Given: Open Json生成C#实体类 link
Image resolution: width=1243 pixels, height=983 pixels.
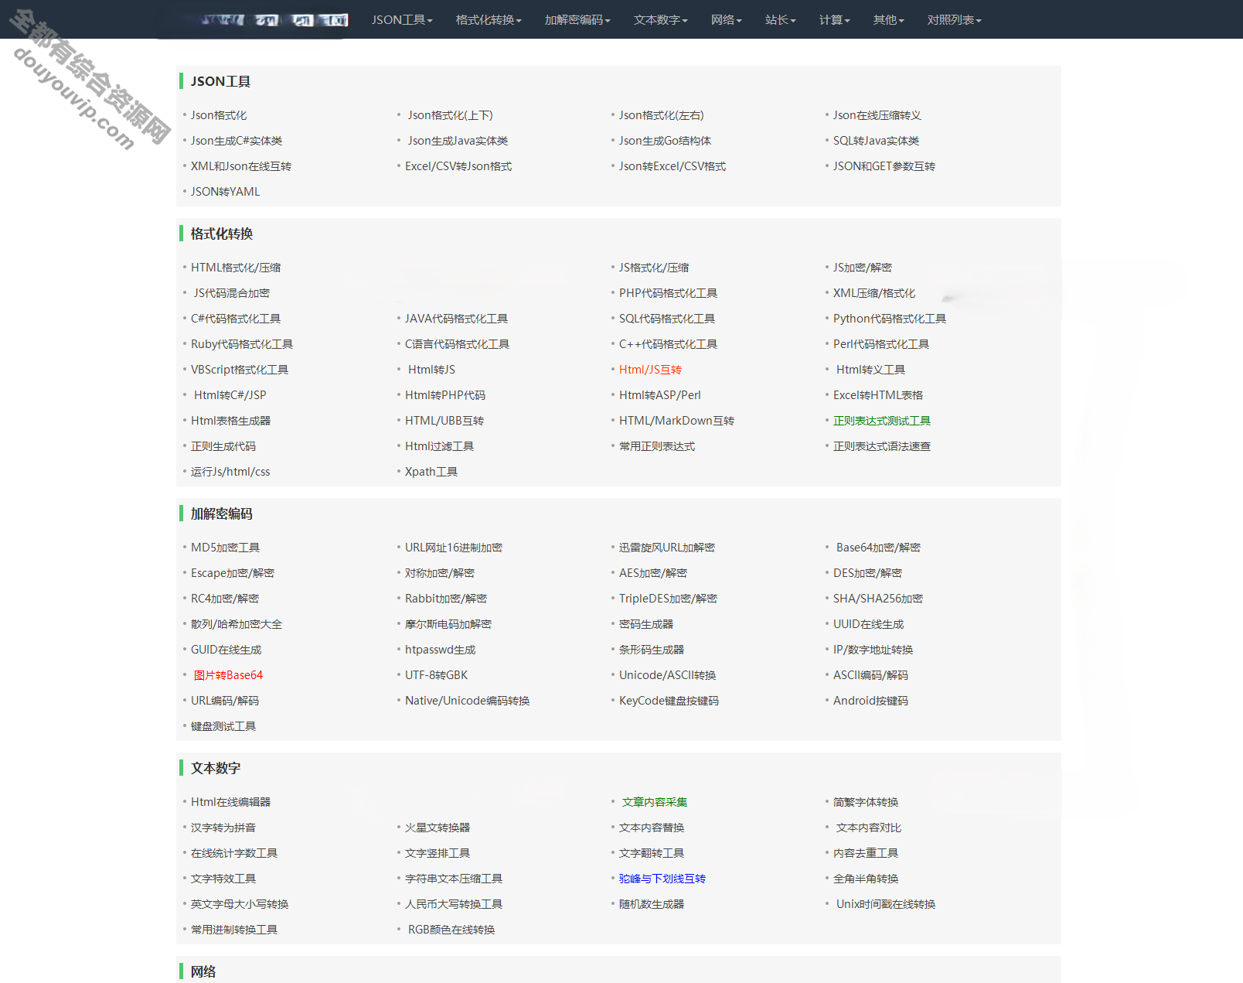Looking at the screenshot, I should tap(237, 141).
